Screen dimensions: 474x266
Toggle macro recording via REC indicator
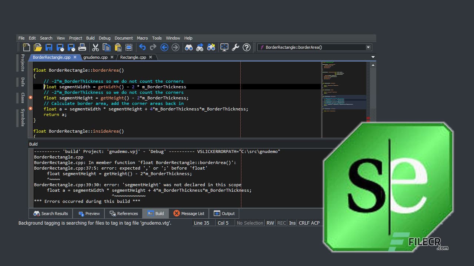click(281, 223)
